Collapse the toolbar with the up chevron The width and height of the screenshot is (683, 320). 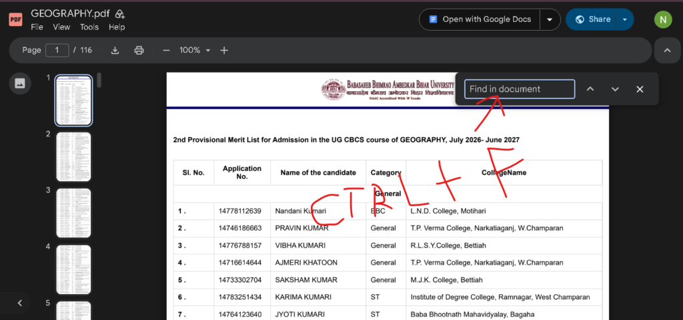(667, 51)
